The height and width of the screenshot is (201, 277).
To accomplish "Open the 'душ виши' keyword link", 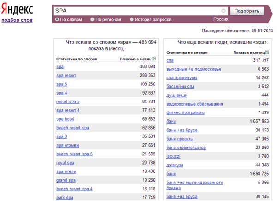I will [x=177, y=95].
